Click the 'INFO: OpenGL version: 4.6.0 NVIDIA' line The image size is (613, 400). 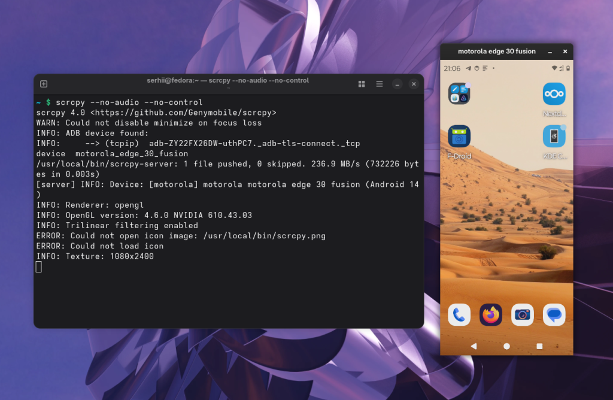coord(144,215)
